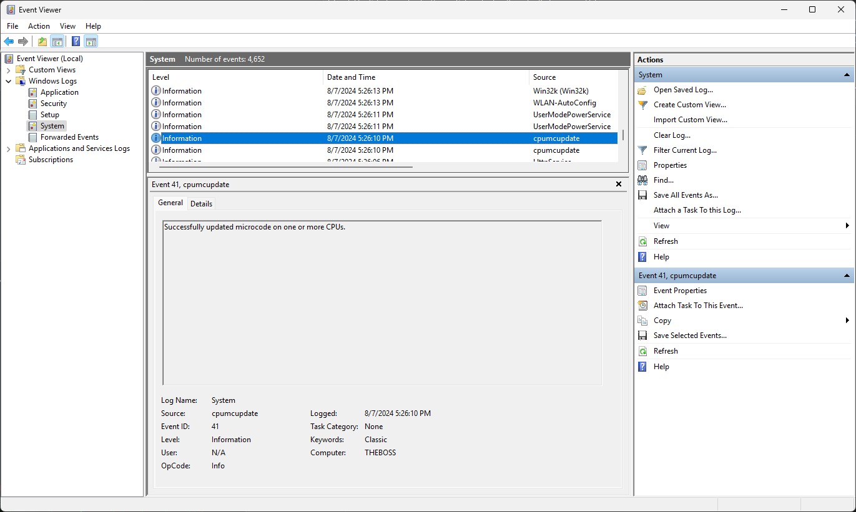Click the Security log icon
This screenshot has height=512, width=856.
33,104
